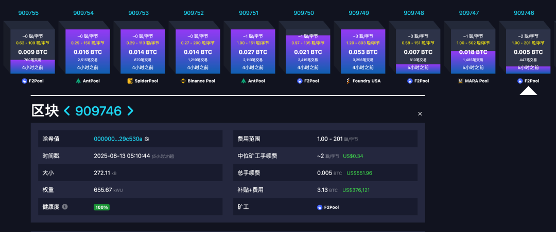Click block height link 909751
The image size is (556, 232).
pos(249,13)
